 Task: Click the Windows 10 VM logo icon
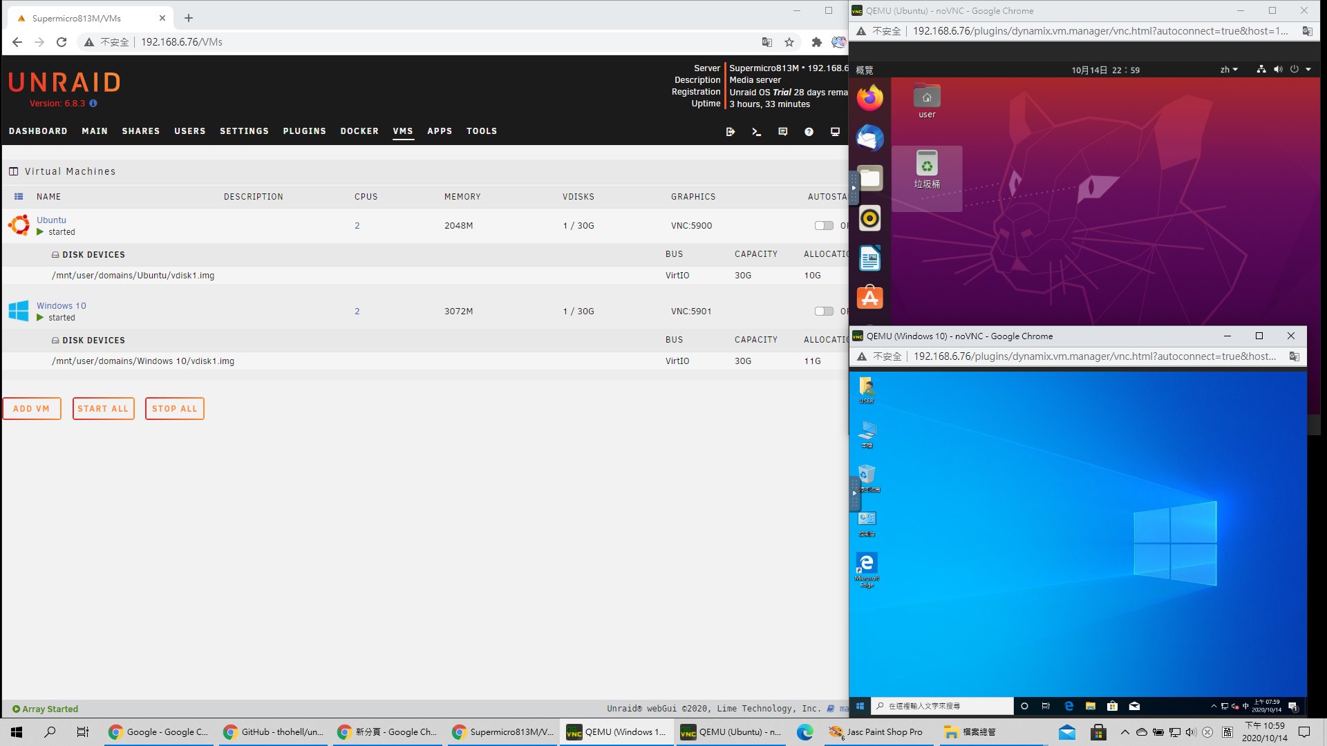click(19, 311)
